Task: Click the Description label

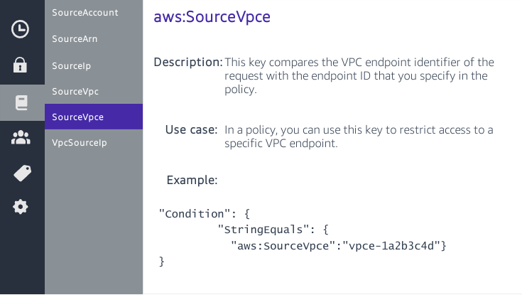Action: tap(188, 63)
